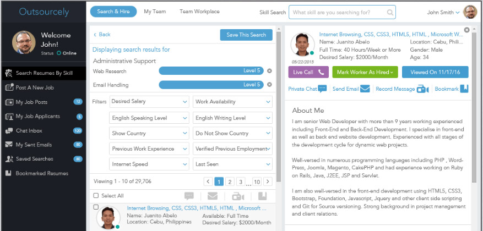The width and height of the screenshot is (483, 231).
Task: Click bulk bookmark icon in results toolbar
Action: (x=262, y=196)
